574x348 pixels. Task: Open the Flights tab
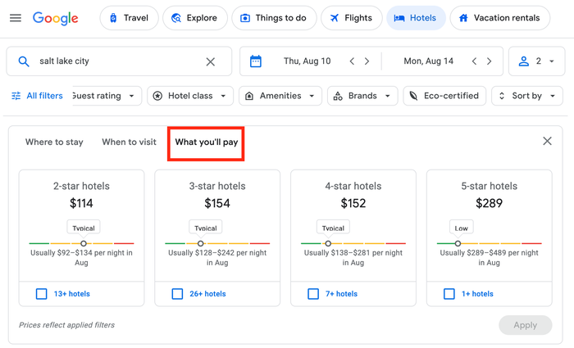pyautogui.click(x=352, y=18)
